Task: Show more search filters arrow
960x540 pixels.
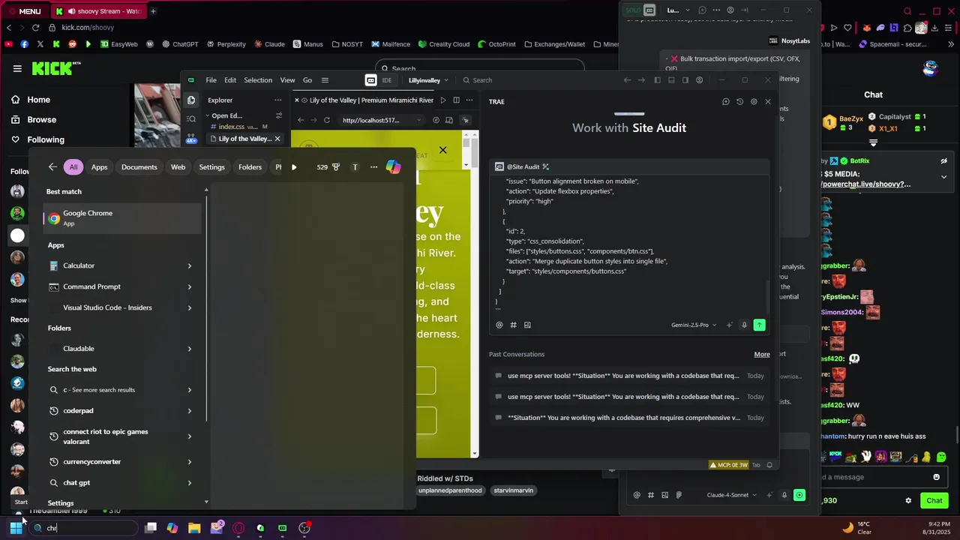Action: (x=294, y=167)
